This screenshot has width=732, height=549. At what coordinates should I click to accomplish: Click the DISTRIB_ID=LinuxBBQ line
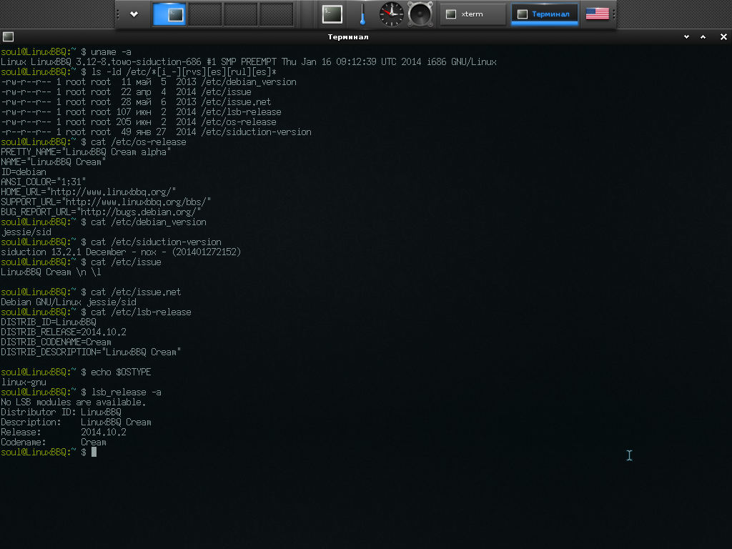49,322
